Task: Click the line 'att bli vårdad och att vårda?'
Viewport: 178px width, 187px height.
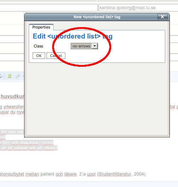Action: (x=29, y=148)
